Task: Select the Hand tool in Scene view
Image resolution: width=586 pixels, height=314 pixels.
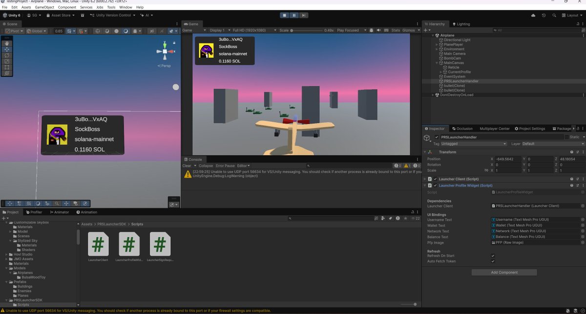Action: click(x=7, y=43)
